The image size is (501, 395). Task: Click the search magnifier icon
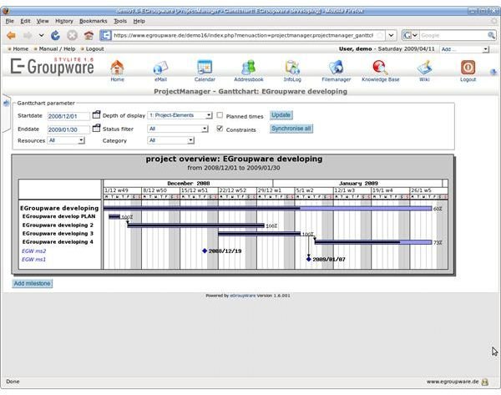(491, 35)
